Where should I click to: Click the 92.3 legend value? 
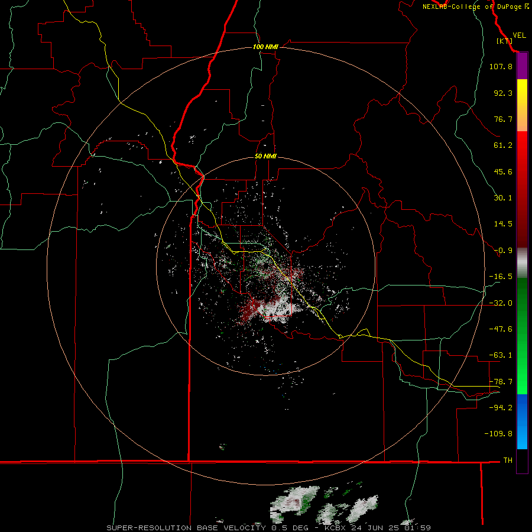click(x=503, y=93)
